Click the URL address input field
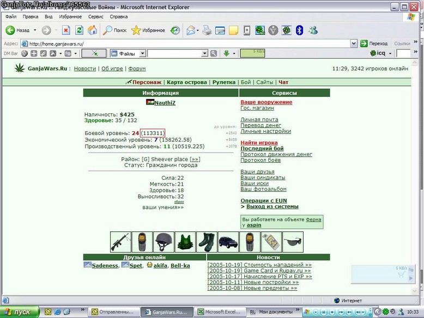424x318 pixels. click(185, 44)
